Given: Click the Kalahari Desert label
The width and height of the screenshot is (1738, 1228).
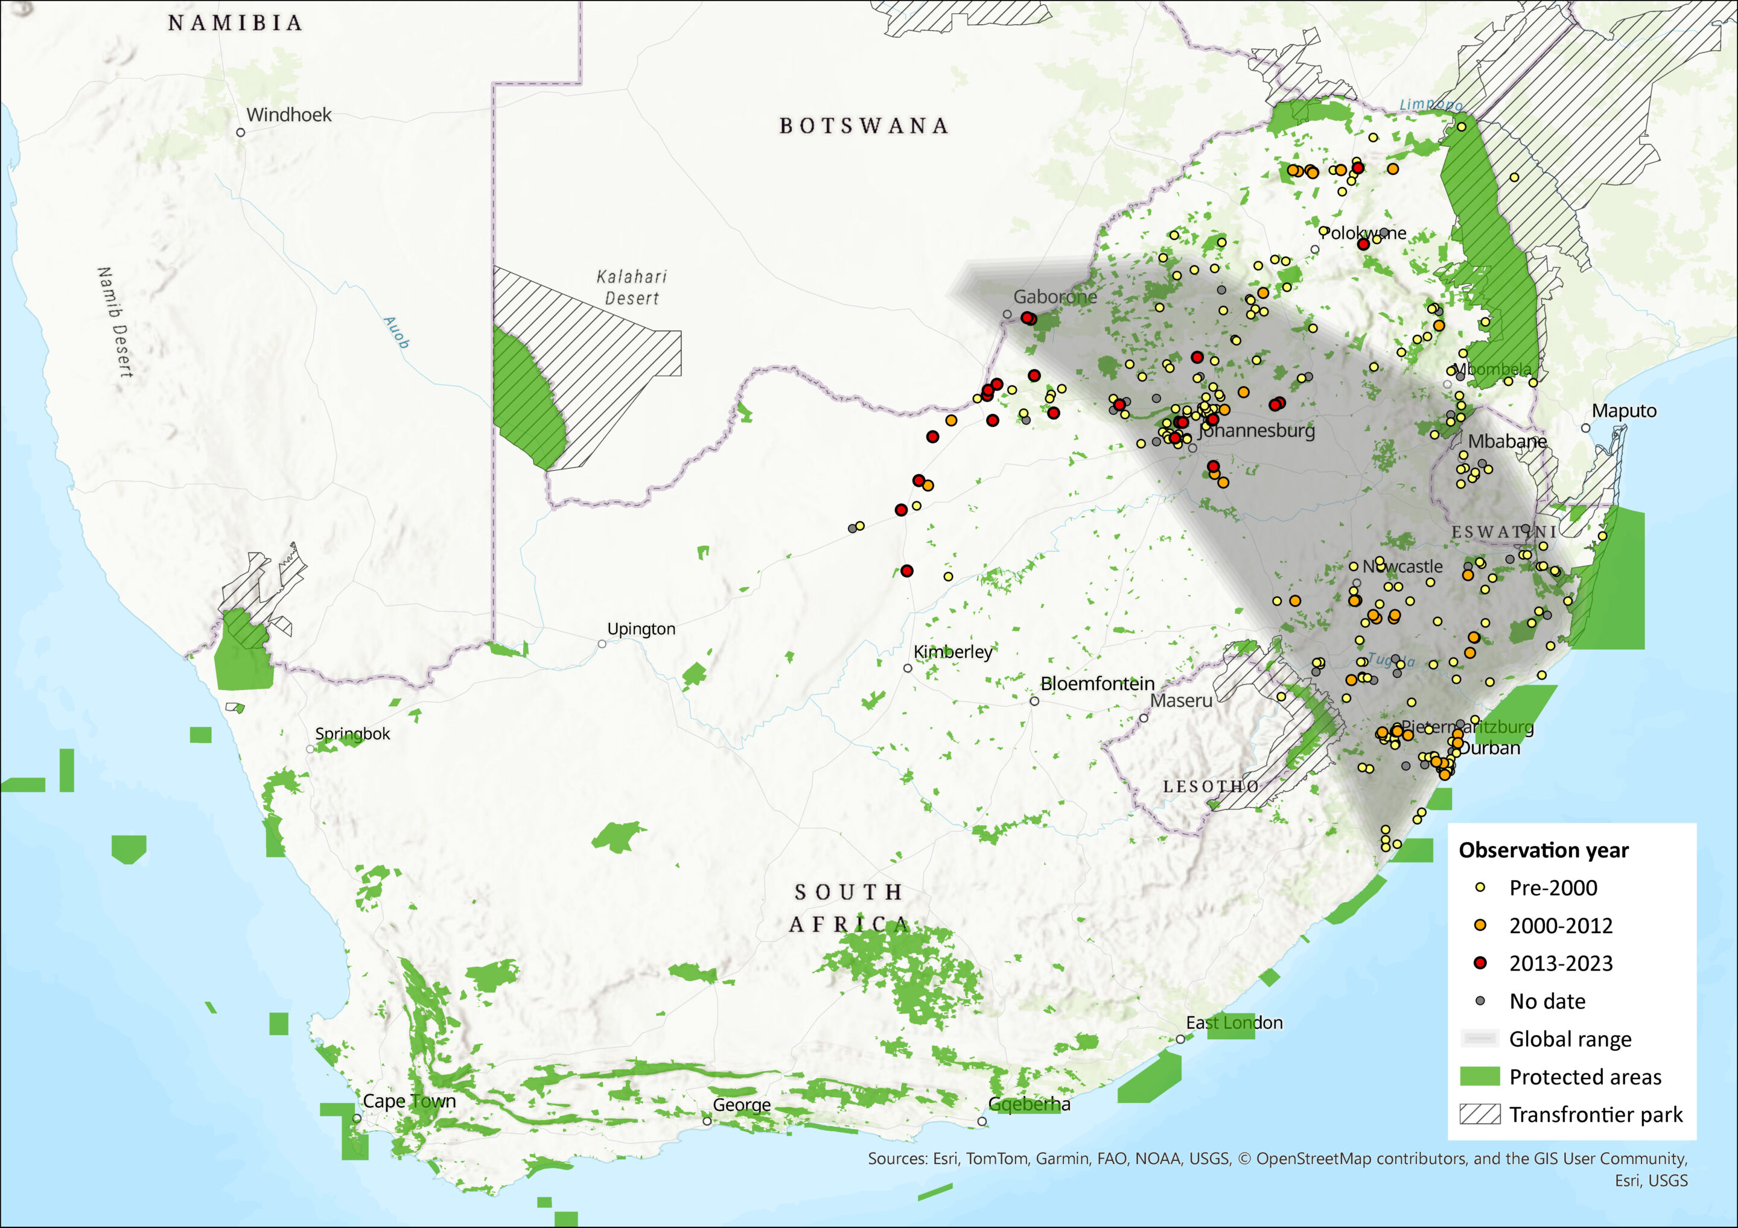Looking at the screenshot, I should tap(631, 288).
